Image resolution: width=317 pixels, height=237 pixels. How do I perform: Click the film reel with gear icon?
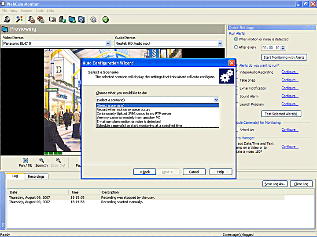[41, 20]
